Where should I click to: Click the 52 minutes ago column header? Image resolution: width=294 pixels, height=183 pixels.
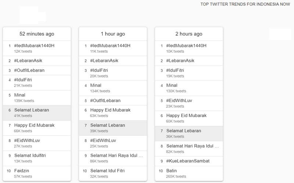(x=37, y=34)
